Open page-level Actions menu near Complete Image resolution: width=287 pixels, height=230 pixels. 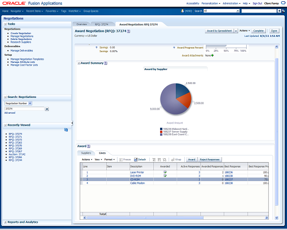pyautogui.click(x=244, y=31)
